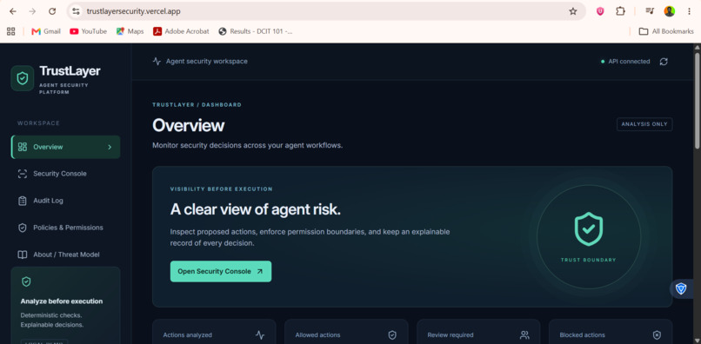
Task: Click the Review required card people icon
Action: pos(524,334)
